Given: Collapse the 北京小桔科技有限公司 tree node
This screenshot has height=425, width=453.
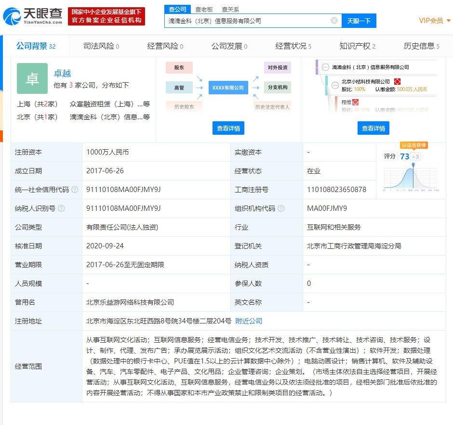Looking at the screenshot, I should coord(335,85).
